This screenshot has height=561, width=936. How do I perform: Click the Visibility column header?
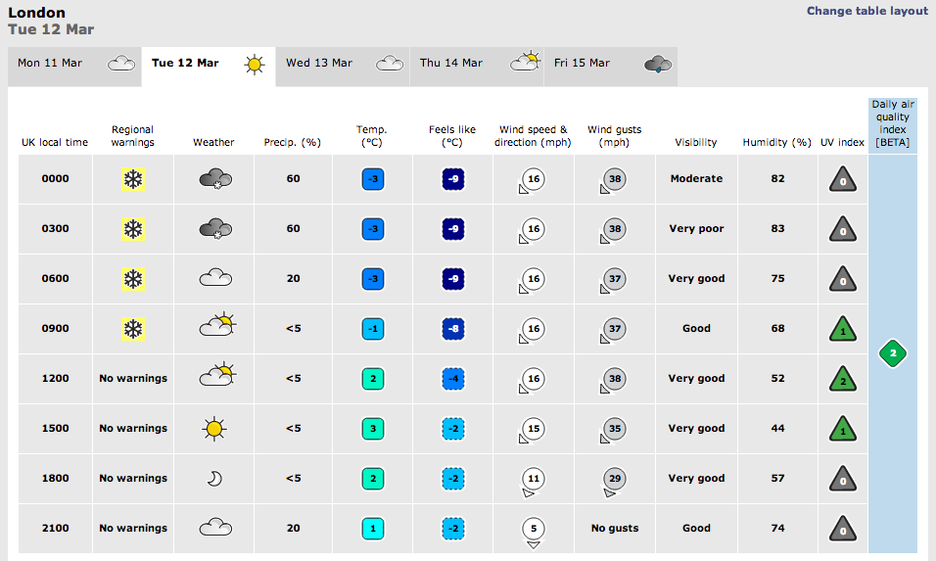click(695, 142)
